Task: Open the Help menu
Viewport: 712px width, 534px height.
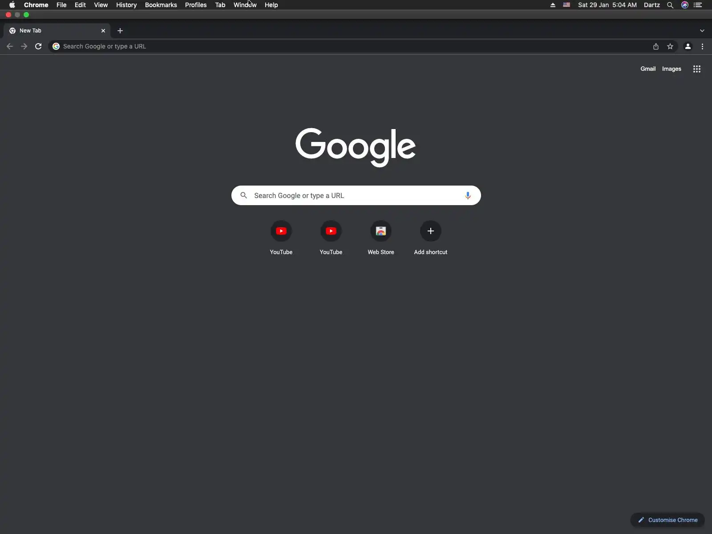Action: coord(271,5)
